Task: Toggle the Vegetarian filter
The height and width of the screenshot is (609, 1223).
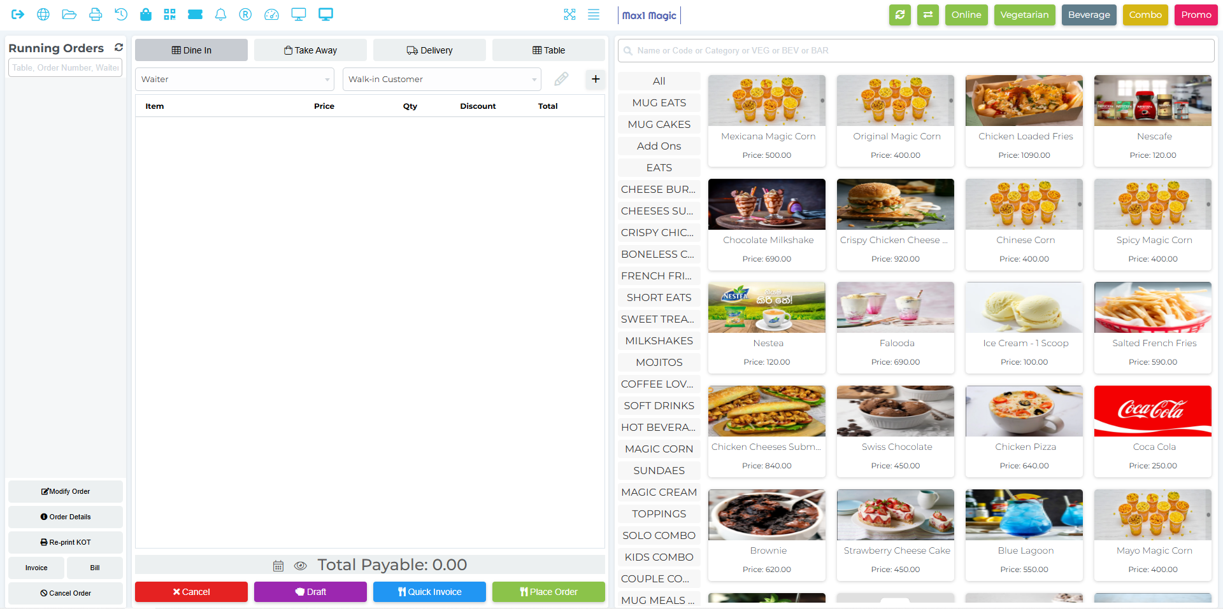Action: [1024, 15]
